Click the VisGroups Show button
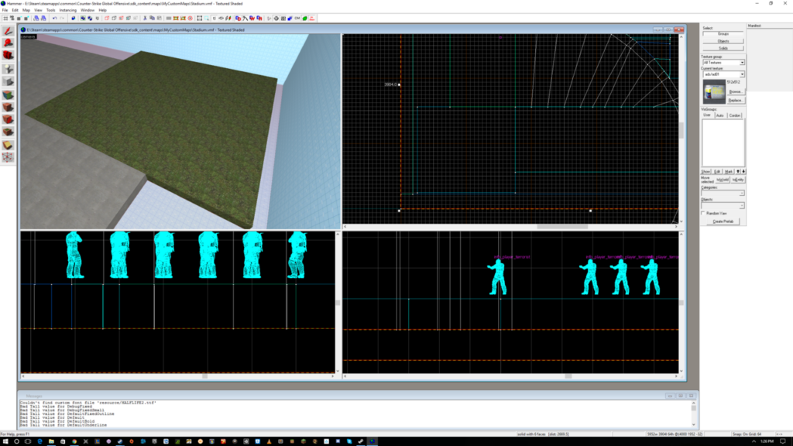Image resolution: width=793 pixels, height=446 pixels. pos(706,171)
